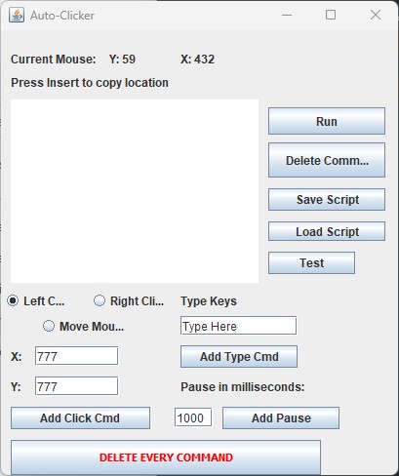399x476 pixels.
Task: Click the 'X: 432' mouse readout
Action: click(197, 59)
